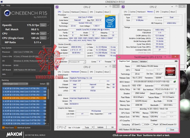This screenshot has width=190, height=138.
Task: Enable the PhysX checkbox in GPU-Z
Action: pyautogui.click(x=152, y=124)
